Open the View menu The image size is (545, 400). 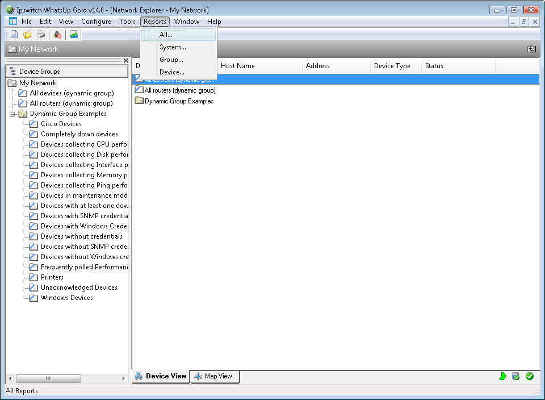tap(66, 21)
